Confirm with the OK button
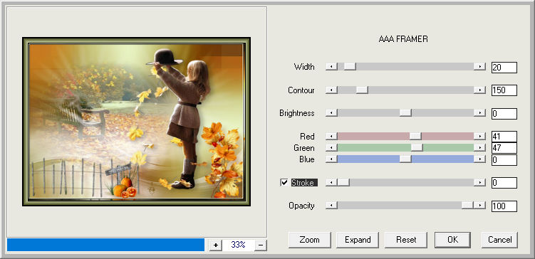 (x=452, y=240)
